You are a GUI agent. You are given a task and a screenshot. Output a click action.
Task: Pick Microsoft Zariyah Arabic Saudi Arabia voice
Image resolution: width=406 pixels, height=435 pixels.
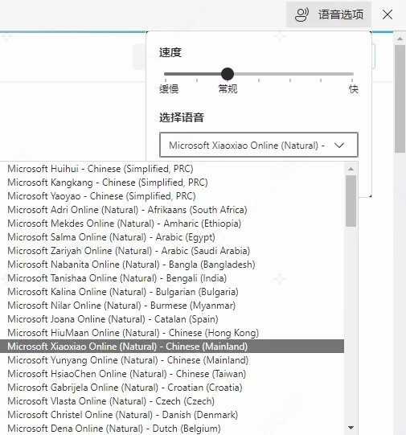172,251
